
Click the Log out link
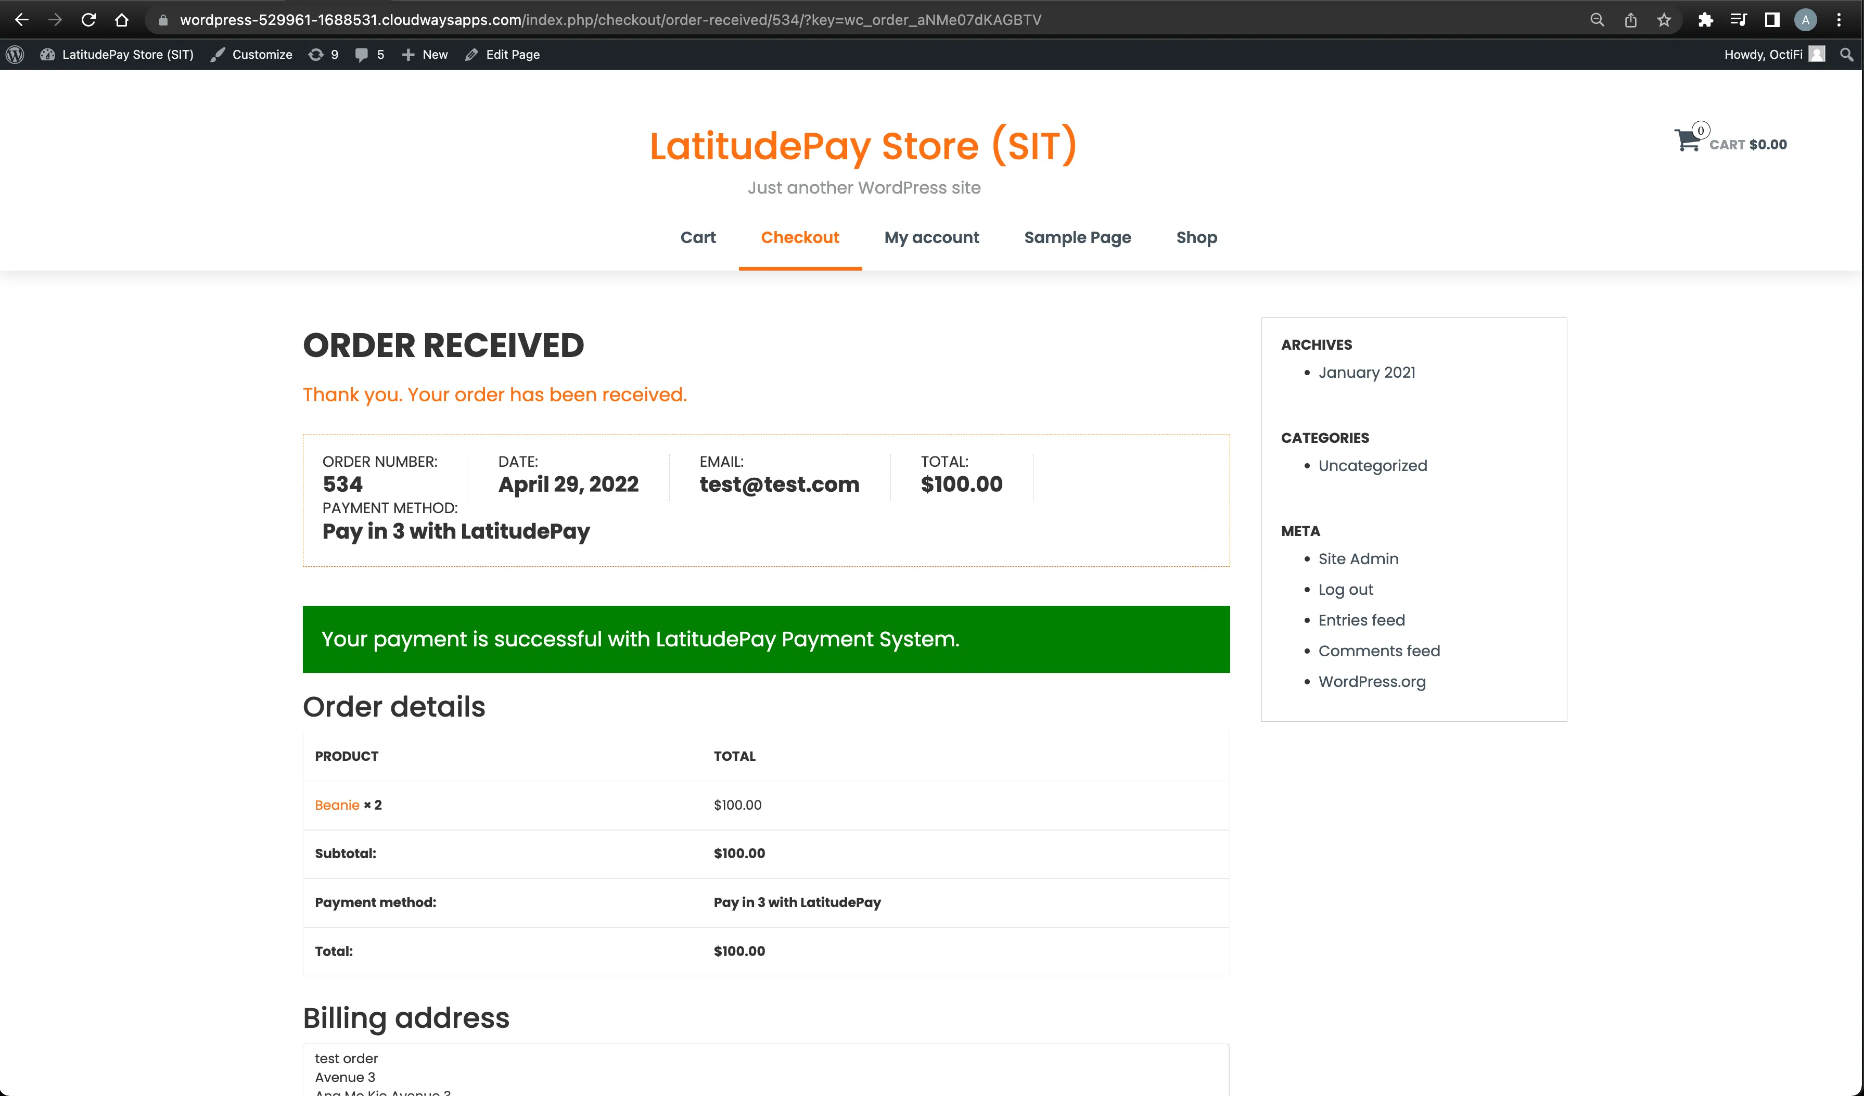tap(1346, 590)
